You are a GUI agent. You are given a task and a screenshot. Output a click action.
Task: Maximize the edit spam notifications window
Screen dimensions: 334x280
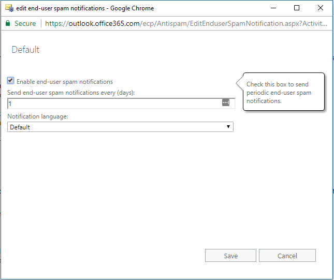(297, 8)
